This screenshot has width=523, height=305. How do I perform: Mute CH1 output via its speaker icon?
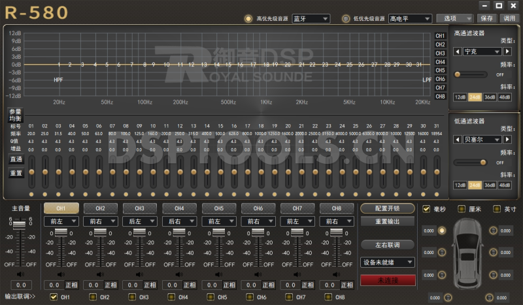[61, 274]
